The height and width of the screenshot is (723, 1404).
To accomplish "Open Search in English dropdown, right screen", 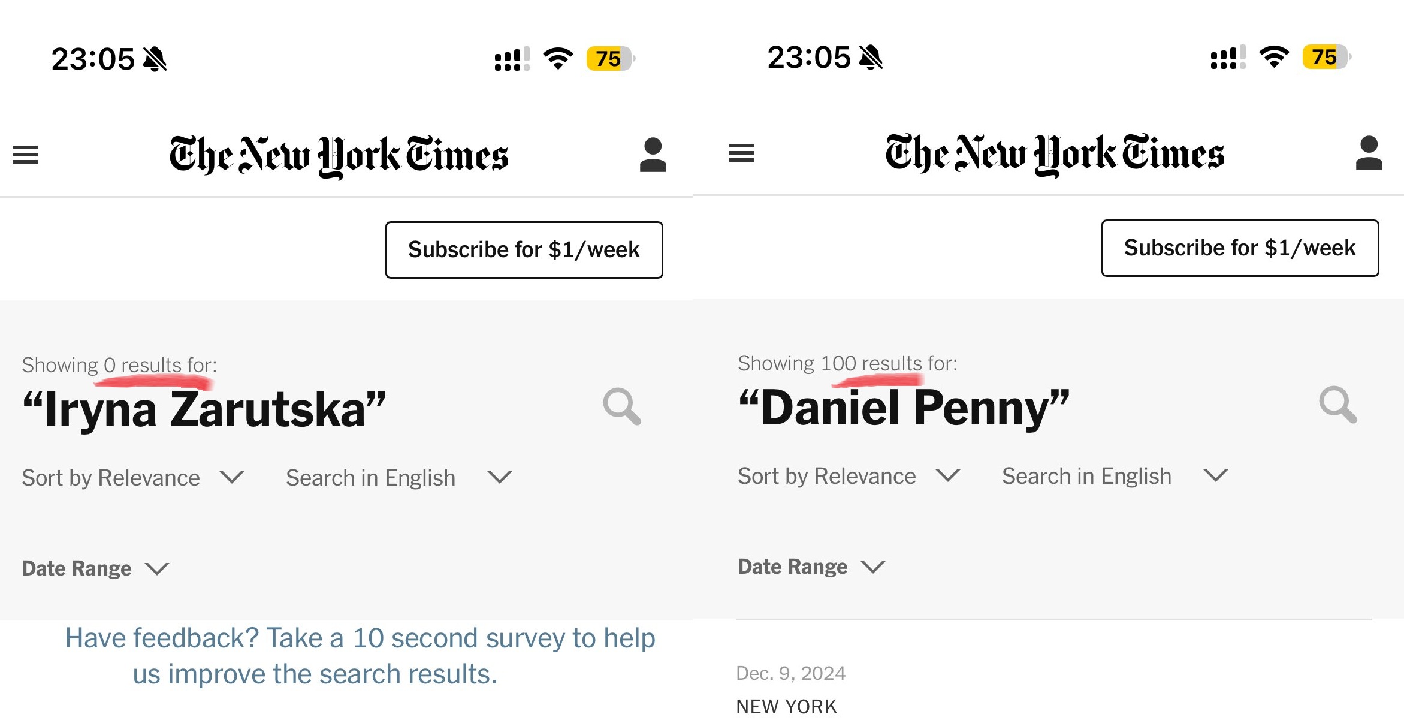I will [1115, 476].
